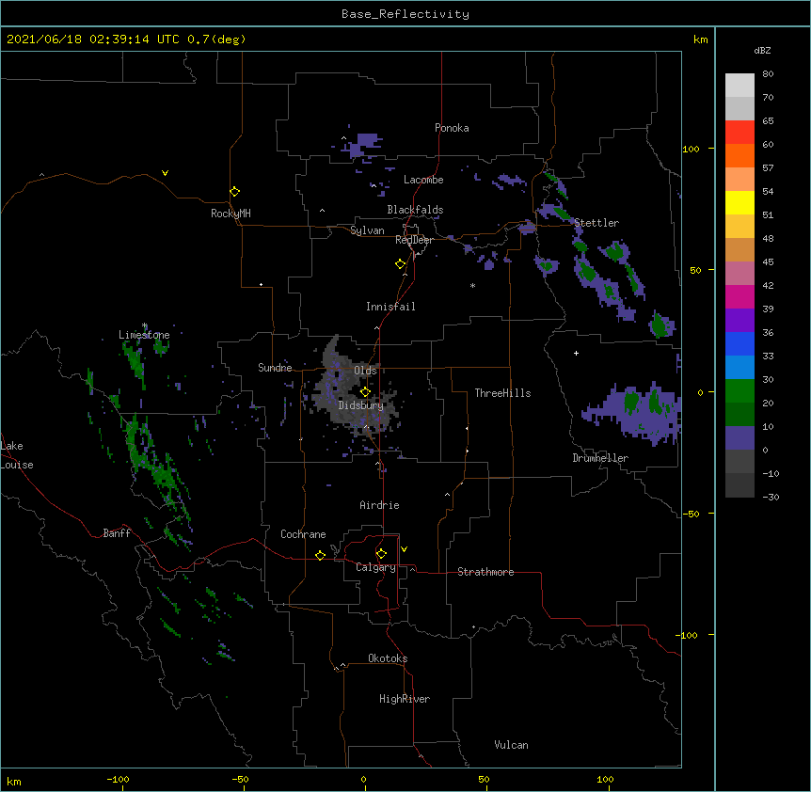
Task: Click the RedDeer city label
Action: coord(414,240)
